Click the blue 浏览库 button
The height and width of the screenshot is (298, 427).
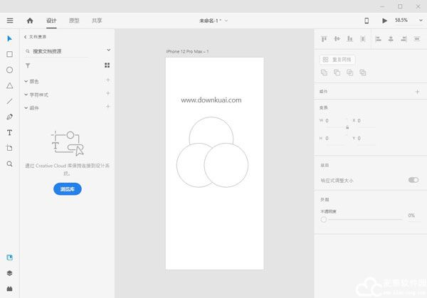tap(68, 188)
